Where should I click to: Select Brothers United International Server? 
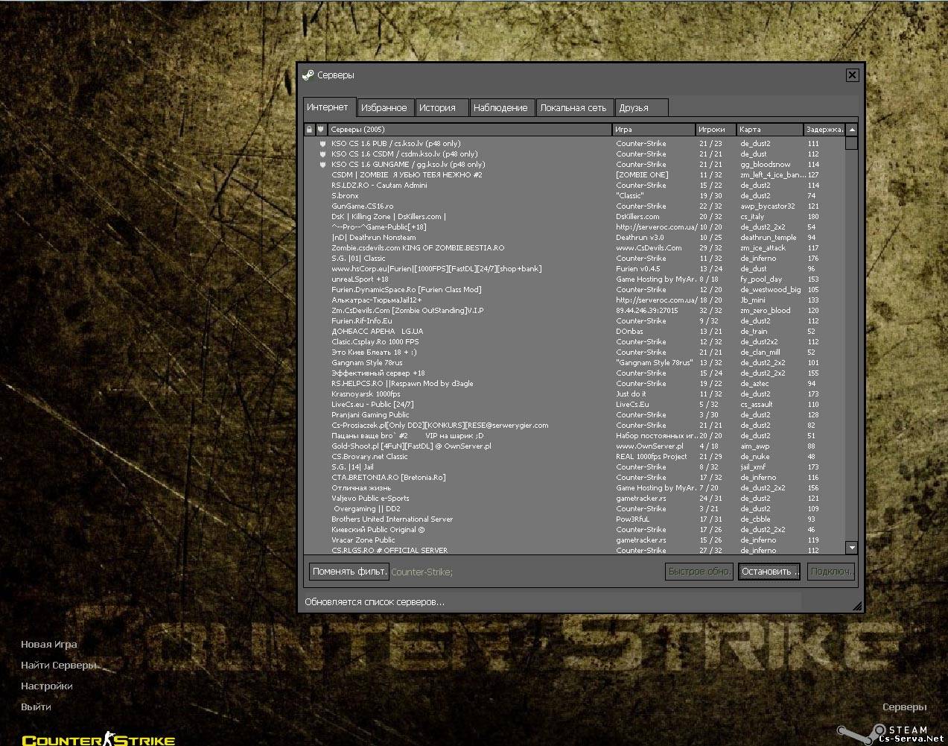(x=574, y=519)
